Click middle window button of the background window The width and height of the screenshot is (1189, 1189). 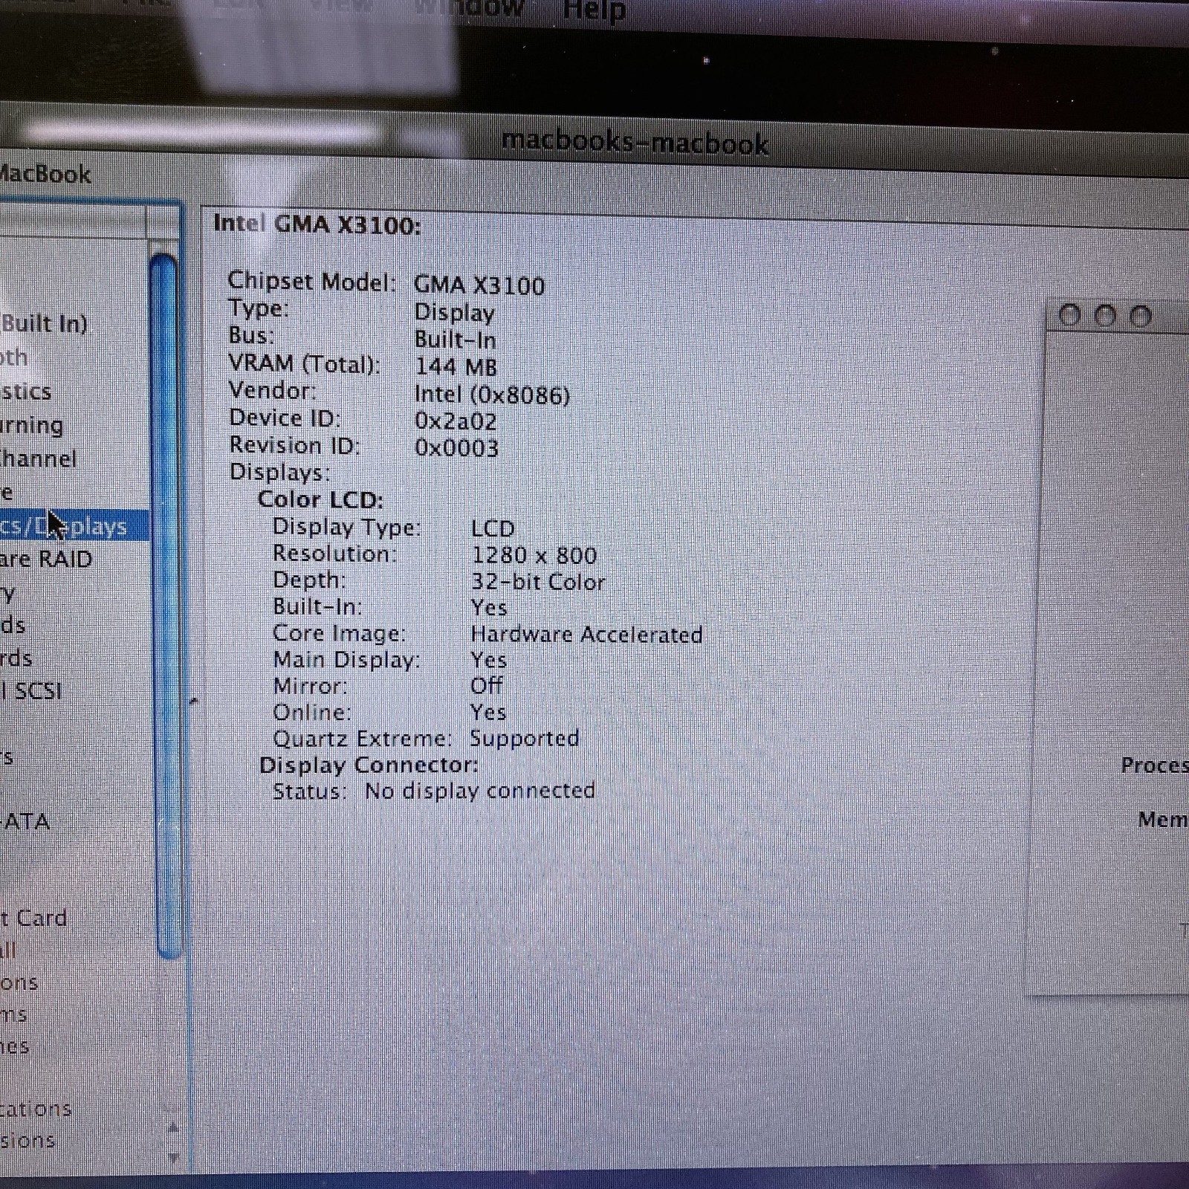point(1105,317)
